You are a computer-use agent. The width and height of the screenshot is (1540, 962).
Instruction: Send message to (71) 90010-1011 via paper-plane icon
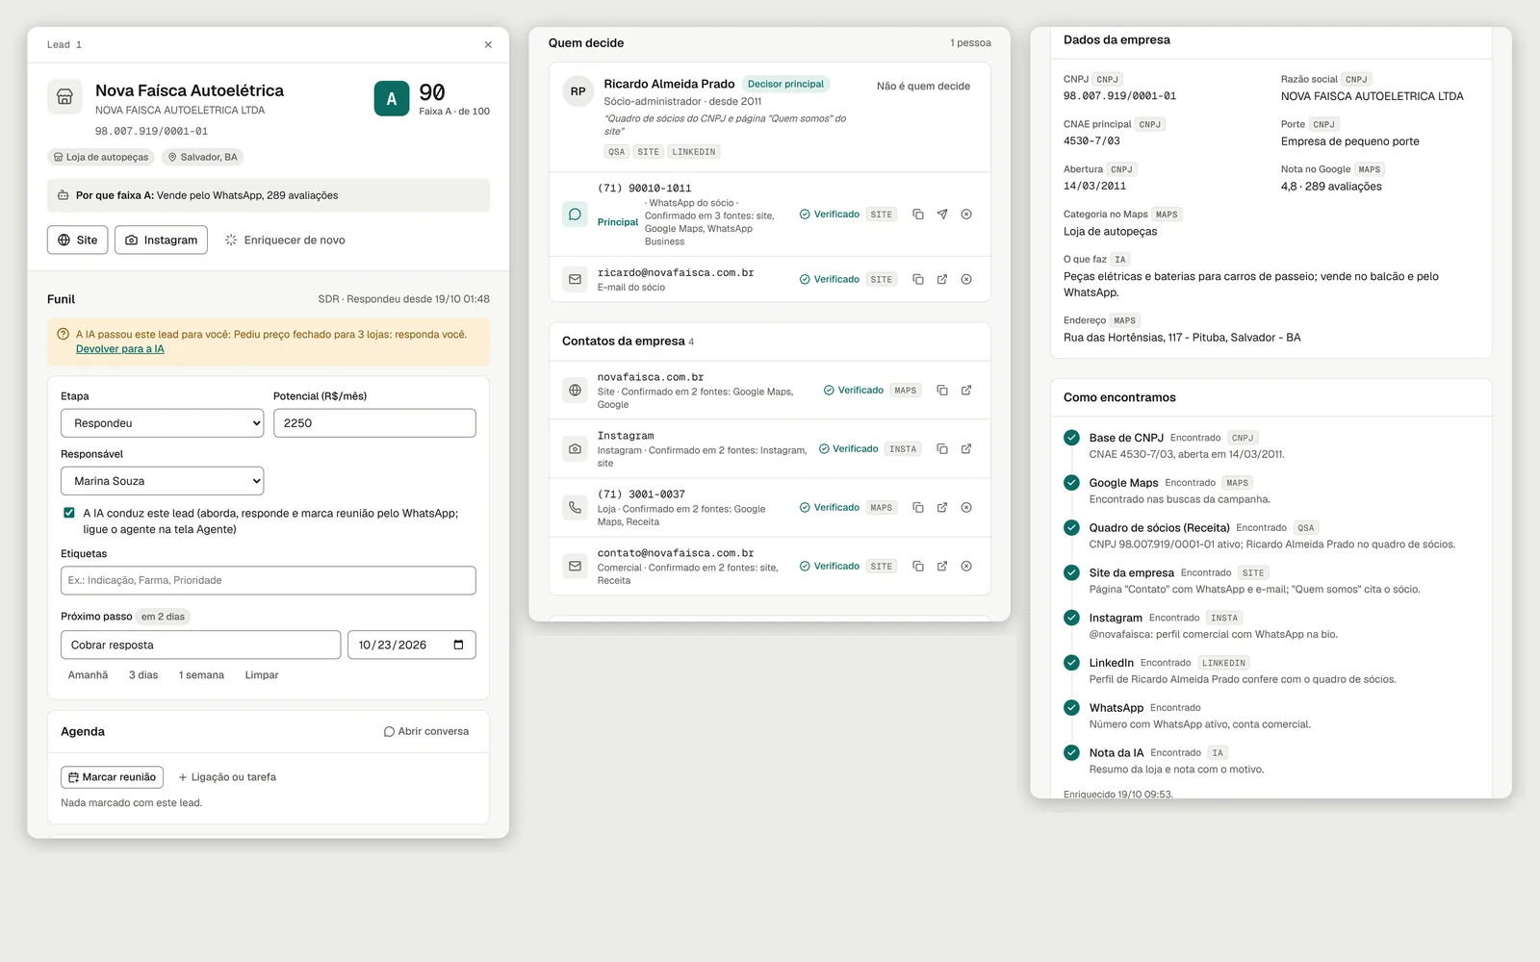pyautogui.click(x=942, y=215)
